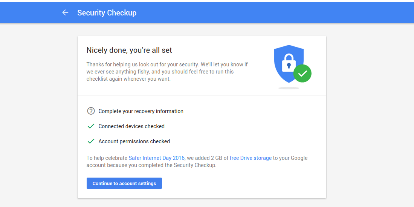
Task: Click the shadow beneath the shield illustration
Action: [x=289, y=88]
